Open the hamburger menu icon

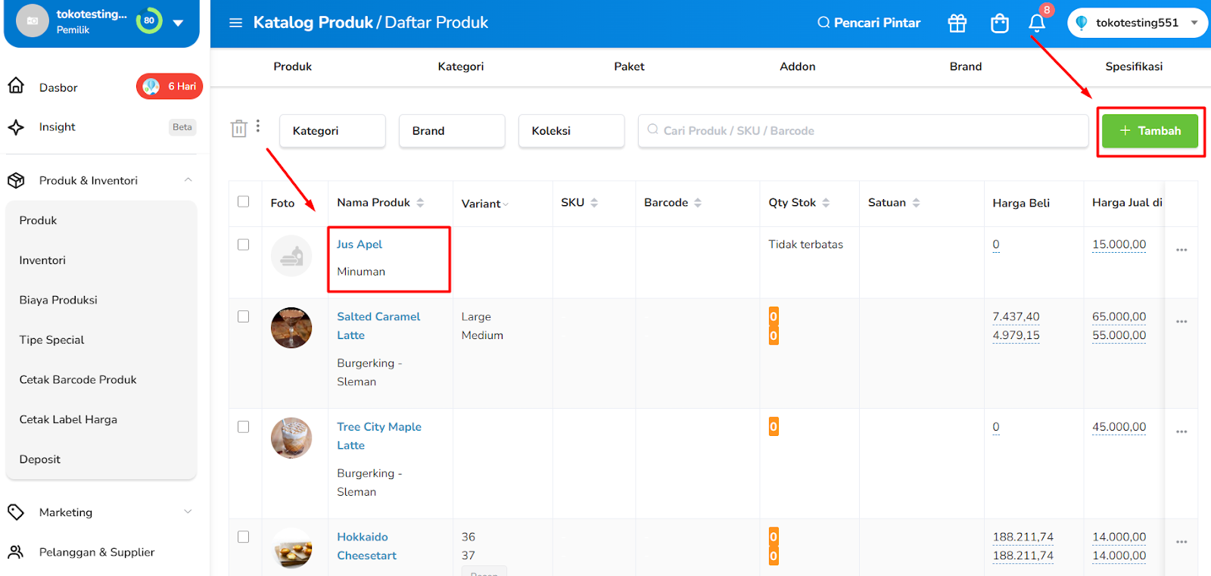coord(236,23)
